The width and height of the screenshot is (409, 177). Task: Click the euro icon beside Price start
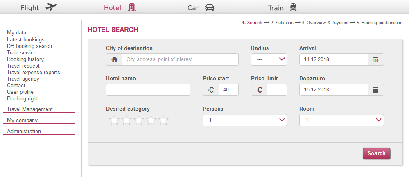pos(211,90)
